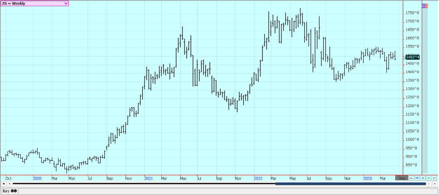
Task: Click the red step-arrow chart tool icon
Action: tap(411, 178)
